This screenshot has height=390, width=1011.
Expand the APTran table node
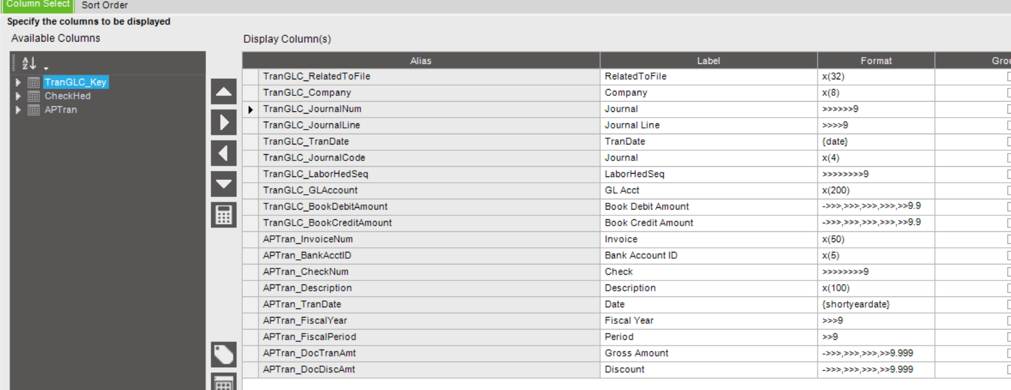click(18, 110)
